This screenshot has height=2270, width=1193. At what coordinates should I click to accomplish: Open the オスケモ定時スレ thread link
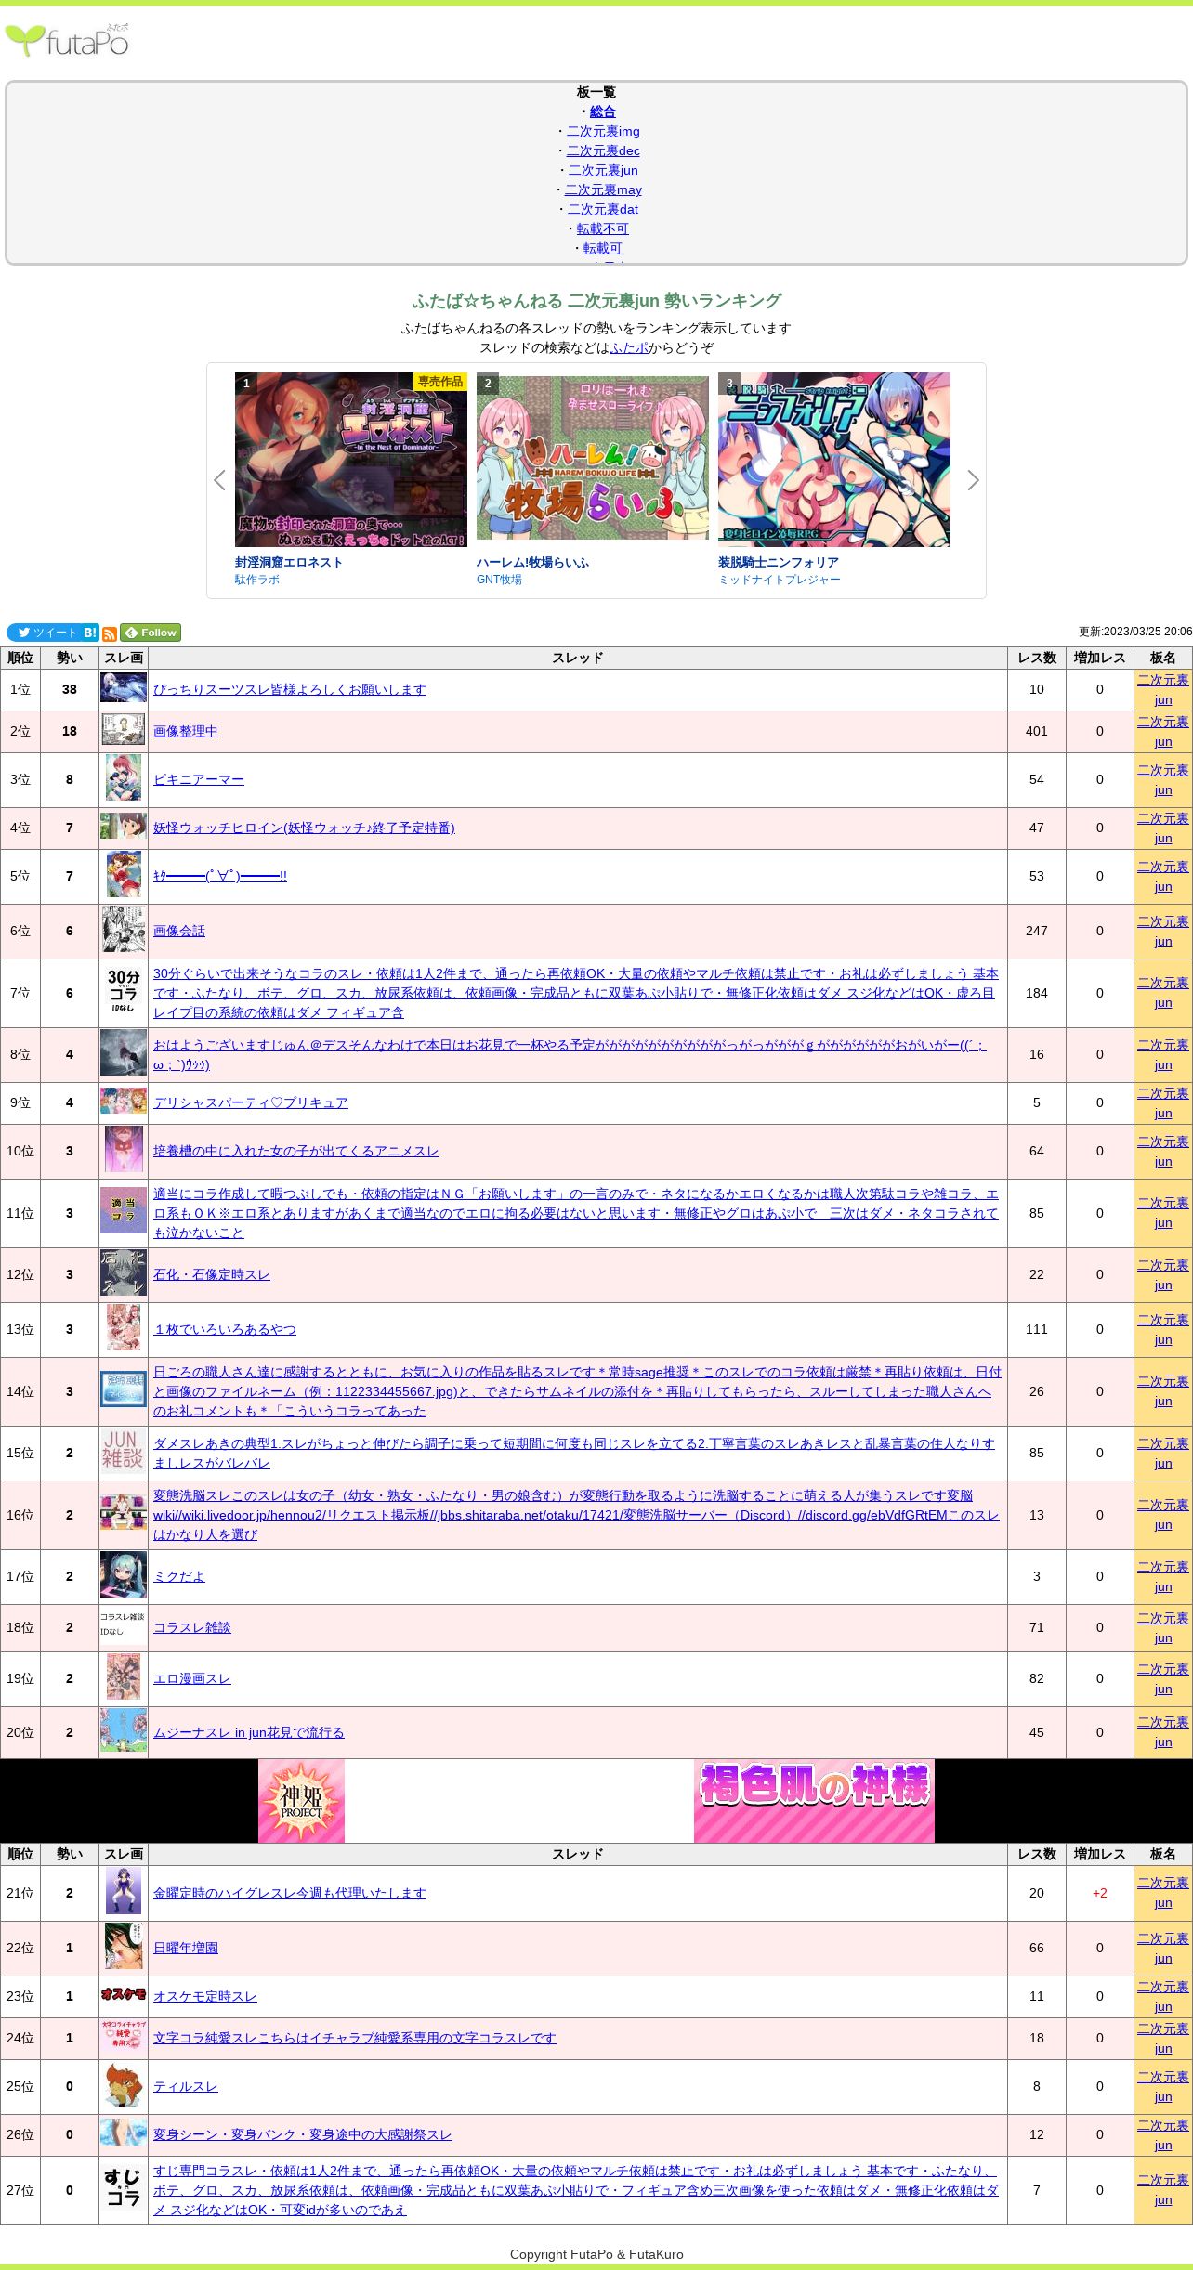[205, 1996]
